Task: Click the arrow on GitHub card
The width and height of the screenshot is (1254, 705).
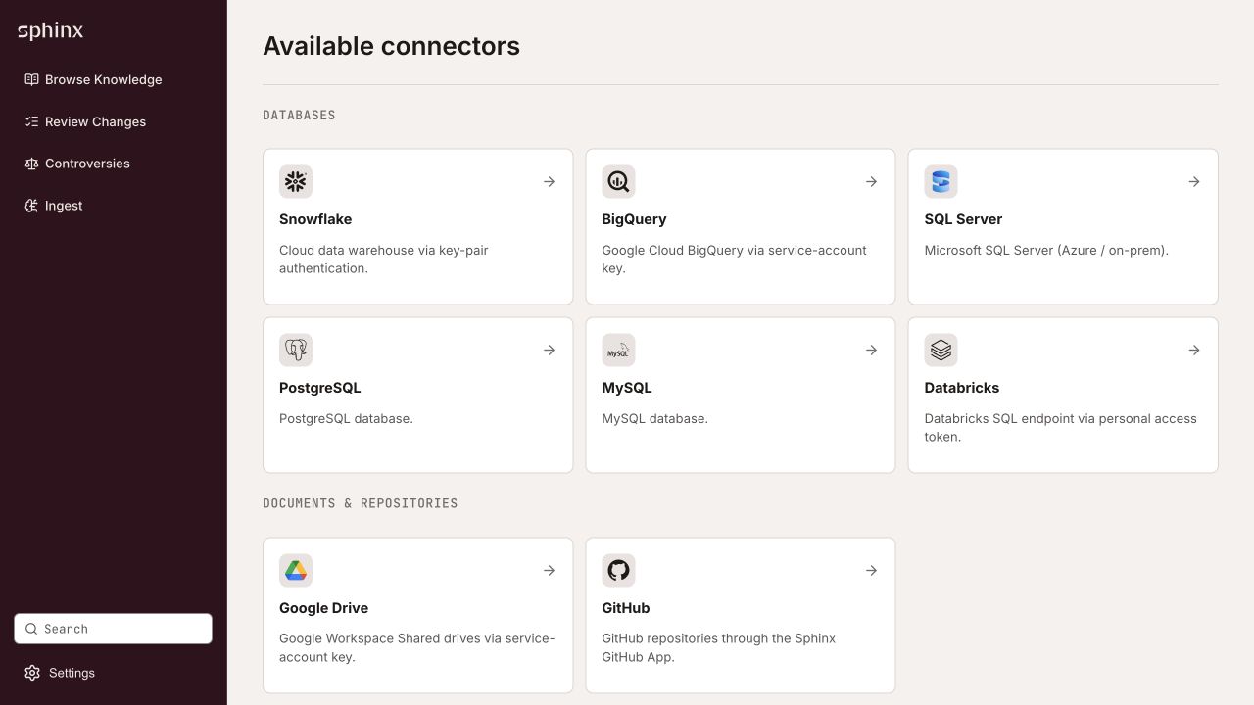Action: (871, 570)
